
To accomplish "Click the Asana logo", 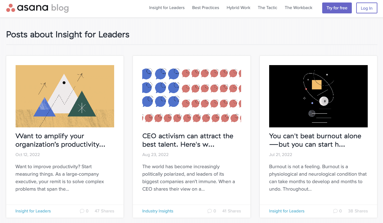I will tap(37, 8).
